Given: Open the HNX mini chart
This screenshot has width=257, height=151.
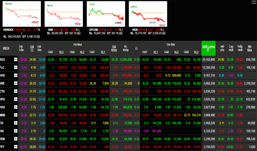Looking at the screenshot, I should (64, 14).
